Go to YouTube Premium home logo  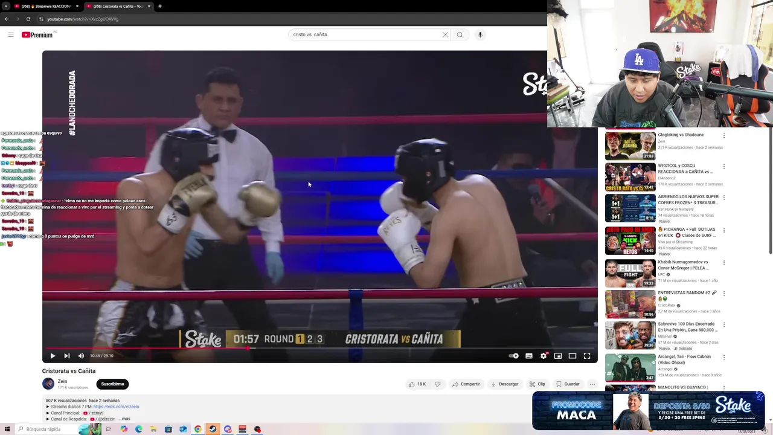point(37,34)
